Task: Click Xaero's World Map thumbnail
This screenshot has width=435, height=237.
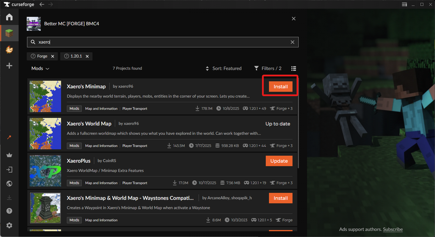Action: tap(45, 134)
